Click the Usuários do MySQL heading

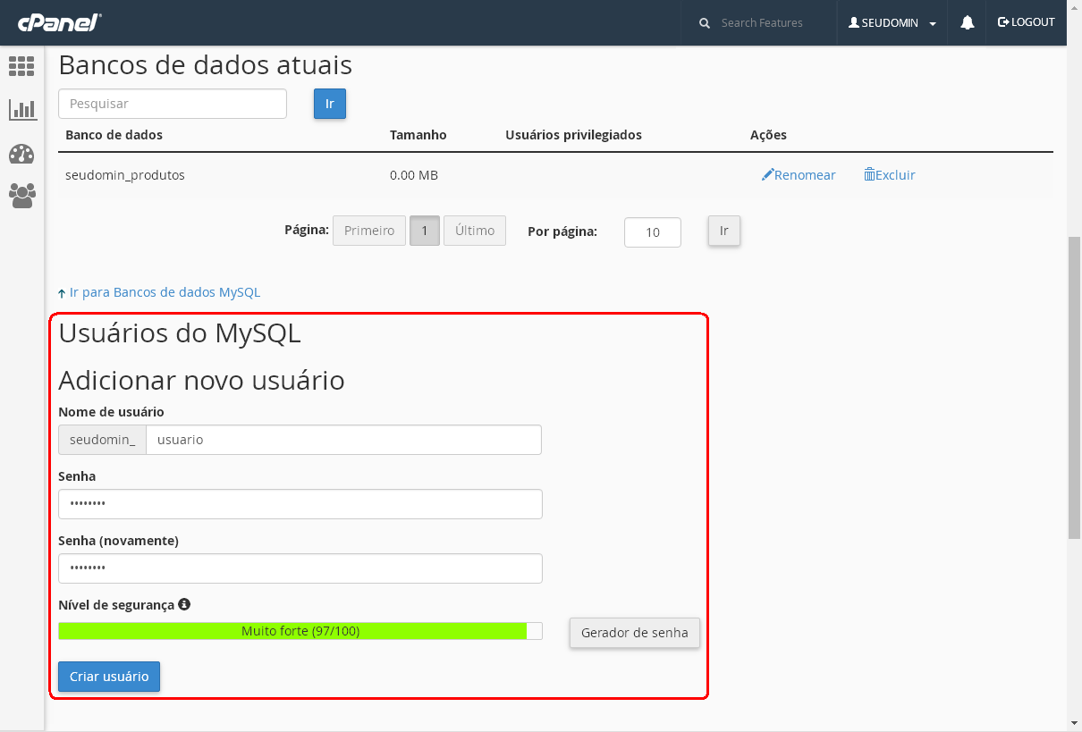pyautogui.click(x=180, y=333)
